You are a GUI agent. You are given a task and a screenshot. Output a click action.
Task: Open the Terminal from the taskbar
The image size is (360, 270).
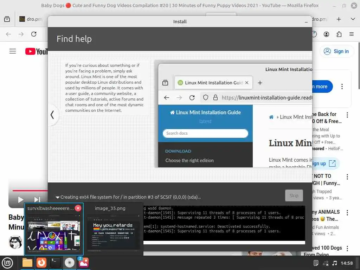55,263
